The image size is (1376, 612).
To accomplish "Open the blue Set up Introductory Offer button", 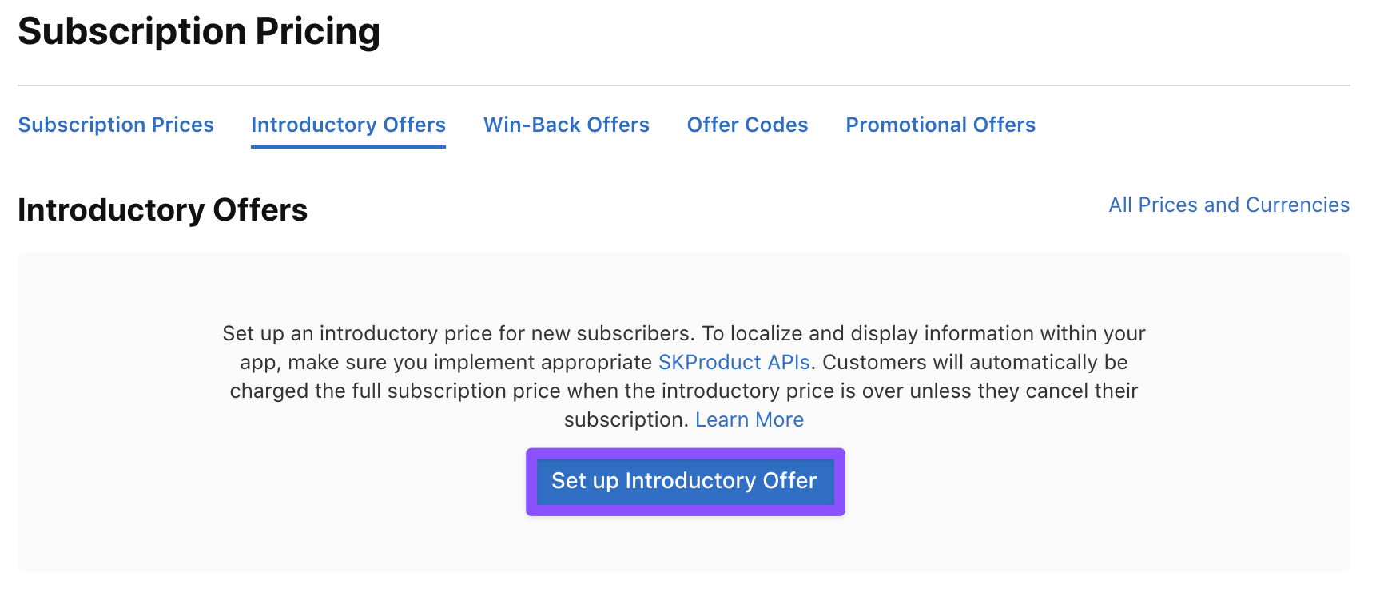I will coord(684,481).
